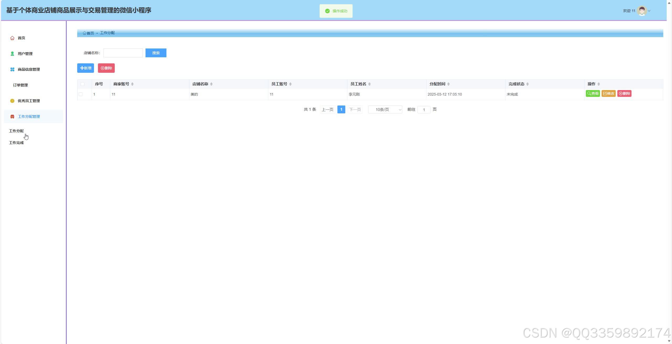Click the home icon in sidebar
This screenshot has width=672, height=344.
coord(12,38)
